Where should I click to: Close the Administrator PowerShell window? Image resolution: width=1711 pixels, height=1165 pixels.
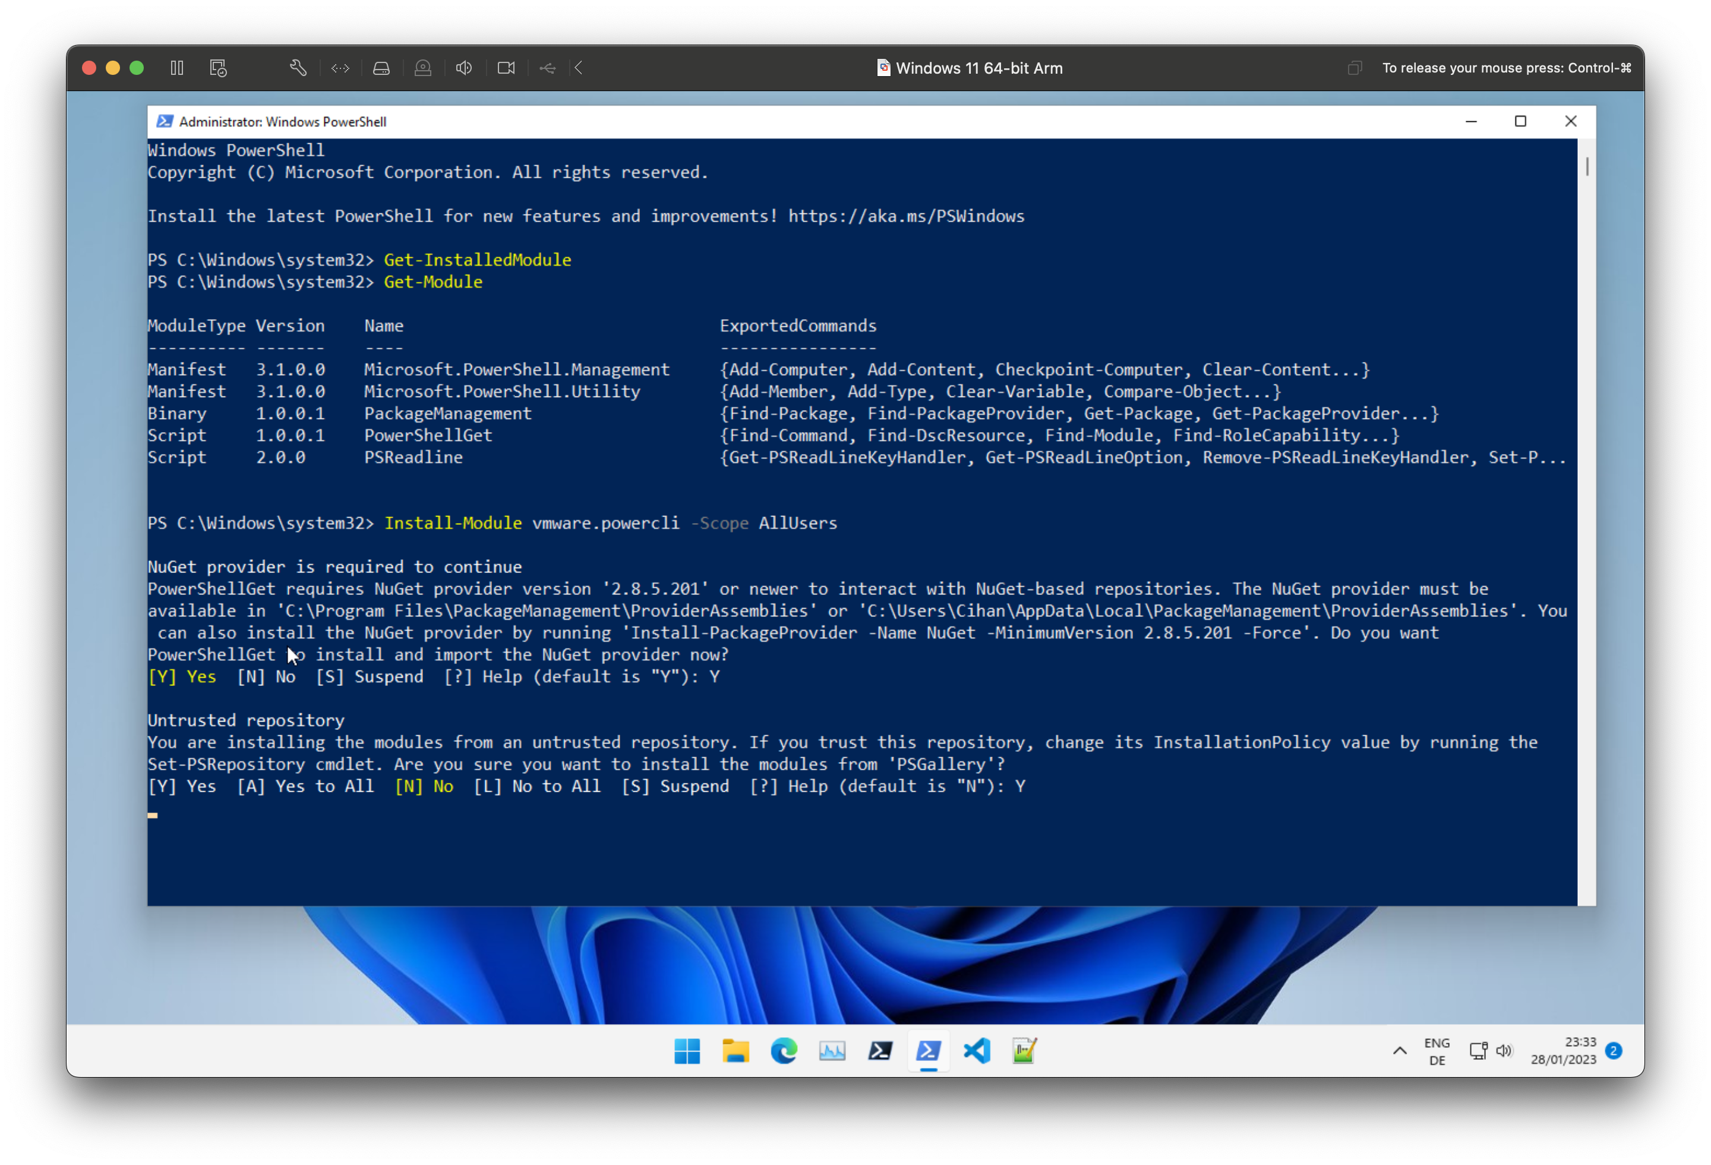click(x=1570, y=121)
